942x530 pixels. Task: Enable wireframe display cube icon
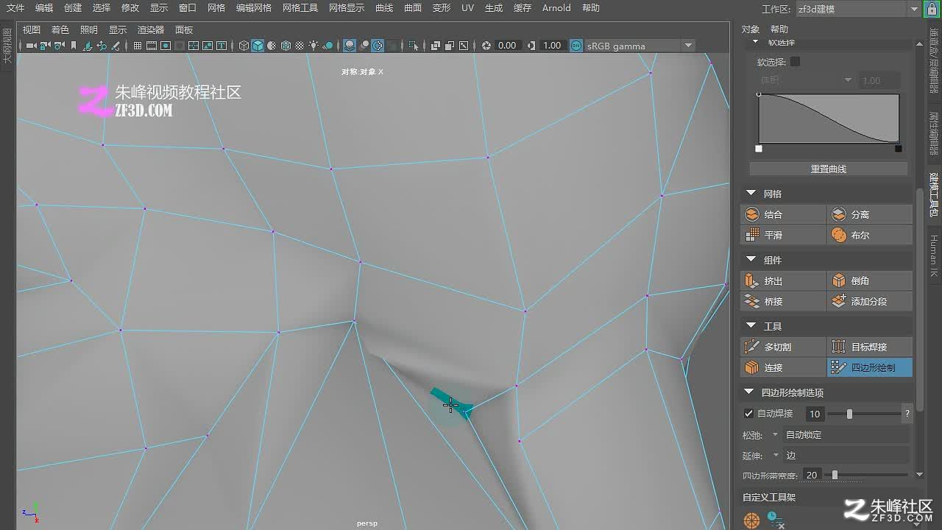click(244, 46)
